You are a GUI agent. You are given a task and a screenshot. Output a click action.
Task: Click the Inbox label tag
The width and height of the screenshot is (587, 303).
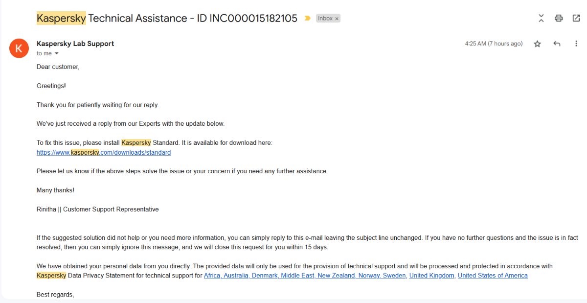coord(325,19)
